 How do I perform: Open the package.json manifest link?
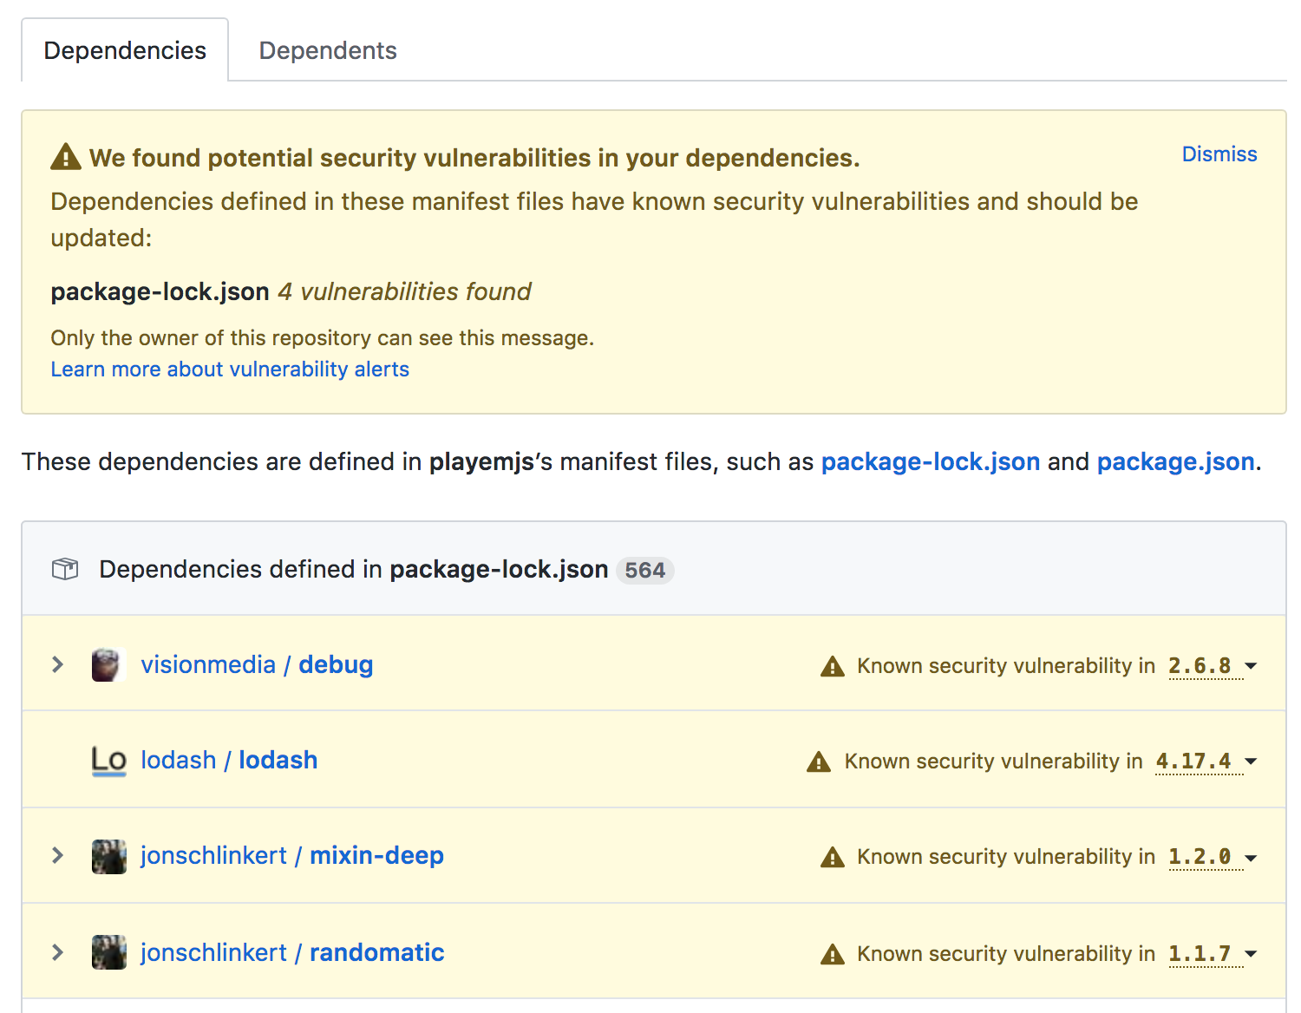[x=1175, y=461]
